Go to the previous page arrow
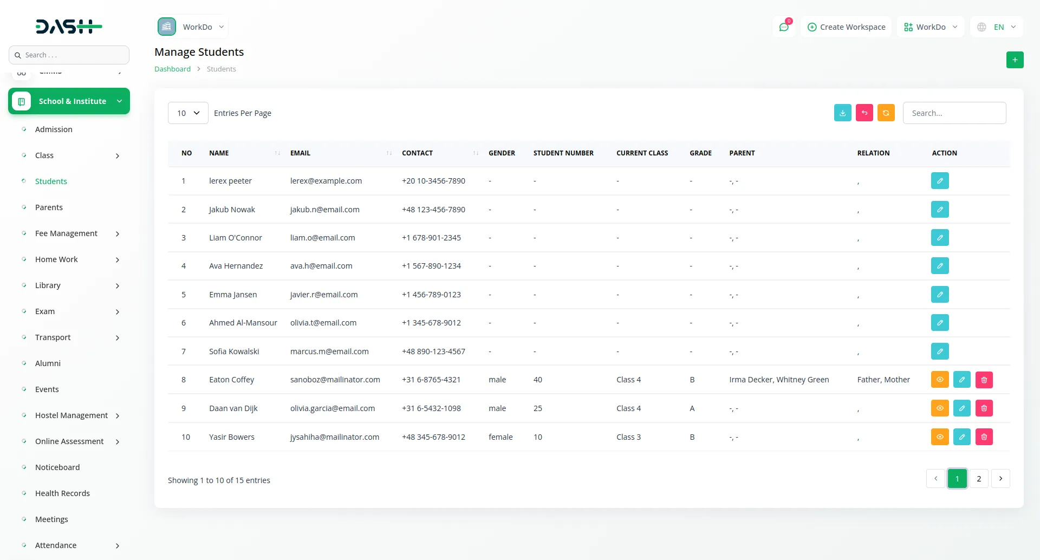Viewport: 1040px width, 560px height. click(935, 479)
